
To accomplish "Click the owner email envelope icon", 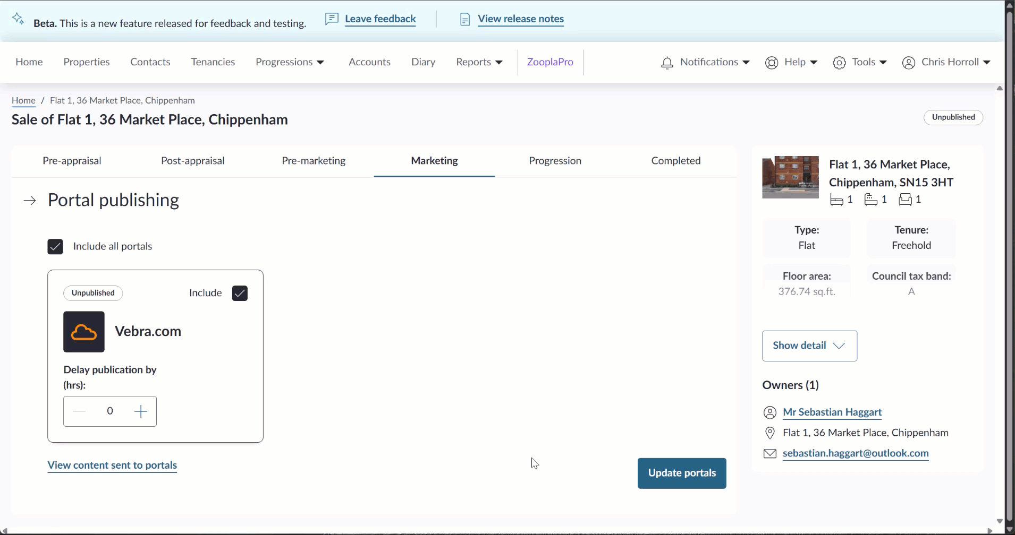I will pyautogui.click(x=769, y=454).
